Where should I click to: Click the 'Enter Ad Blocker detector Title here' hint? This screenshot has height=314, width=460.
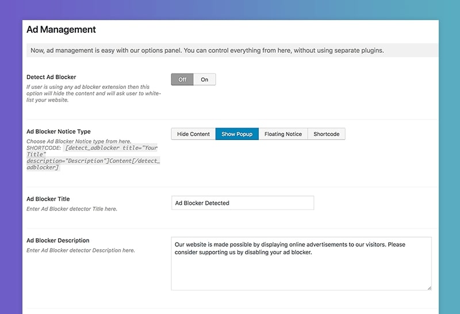72,209
